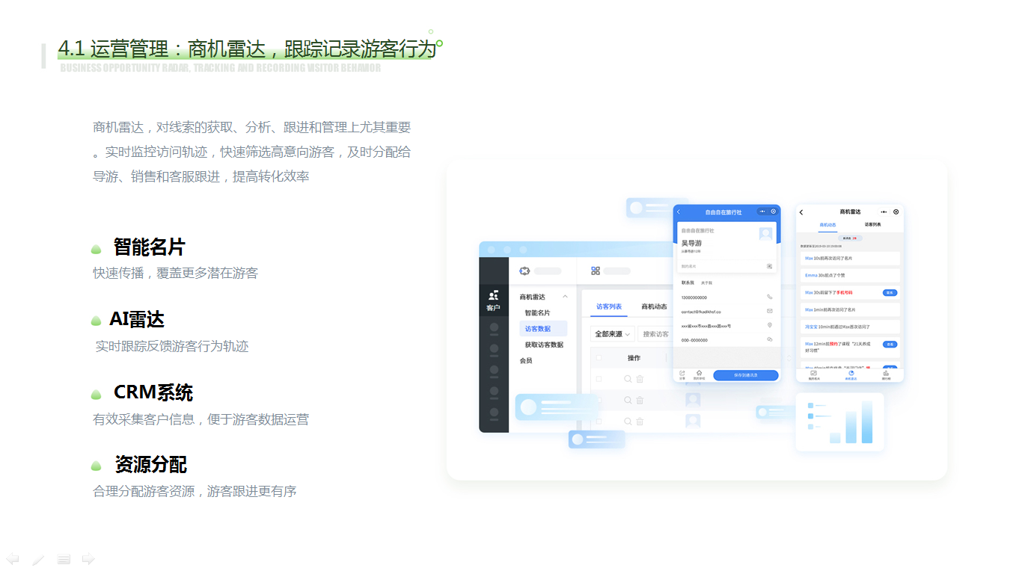
Task: Select 访客数据 in the sidebar tree
Action: (x=537, y=329)
